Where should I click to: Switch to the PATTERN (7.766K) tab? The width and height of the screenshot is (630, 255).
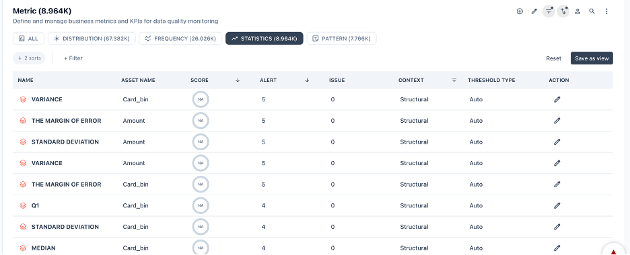341,38
